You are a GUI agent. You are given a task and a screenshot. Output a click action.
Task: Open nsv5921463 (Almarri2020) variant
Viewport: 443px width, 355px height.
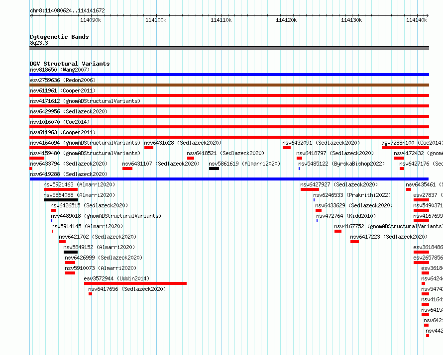click(x=79, y=184)
